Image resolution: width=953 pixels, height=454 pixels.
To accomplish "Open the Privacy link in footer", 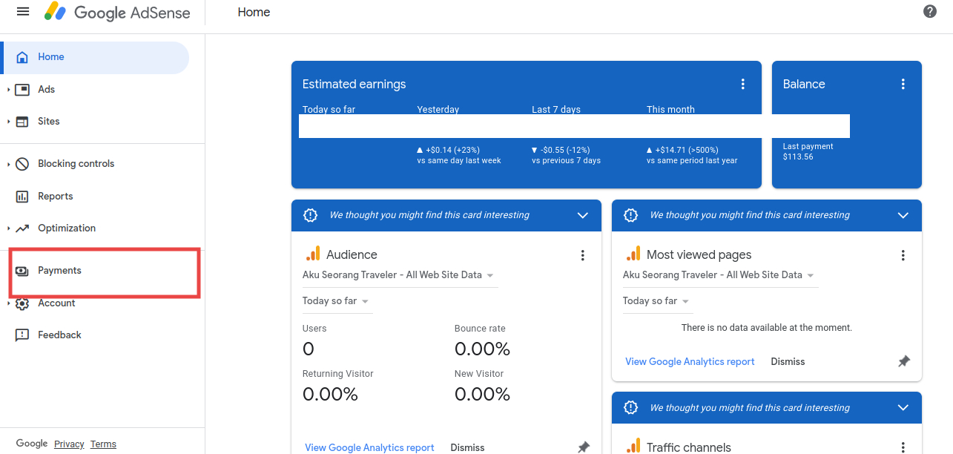I will click(x=69, y=444).
